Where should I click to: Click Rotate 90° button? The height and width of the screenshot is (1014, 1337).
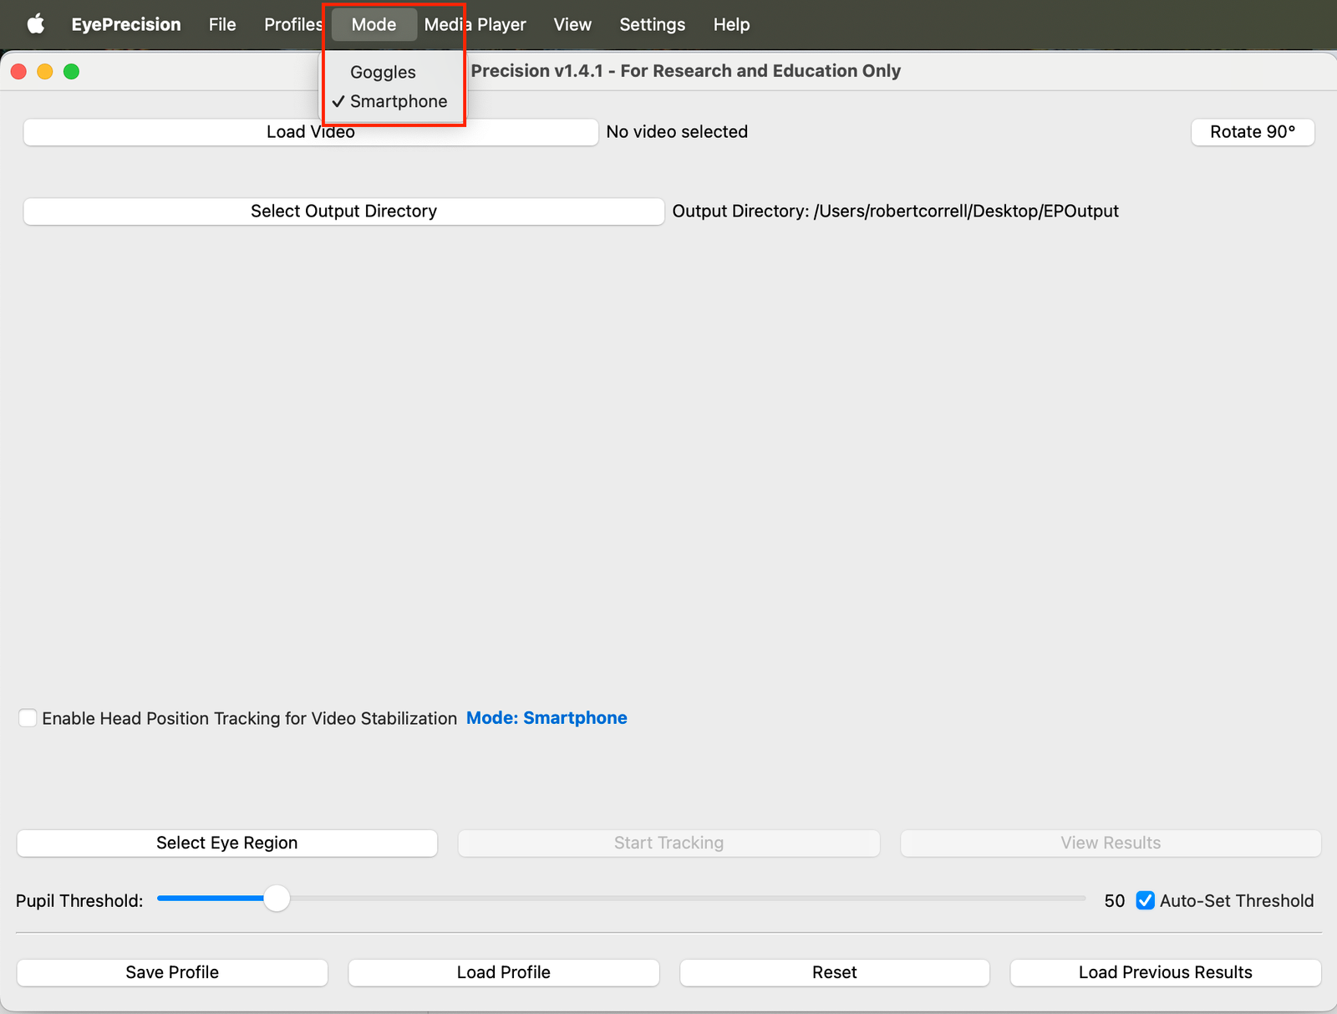(x=1252, y=132)
